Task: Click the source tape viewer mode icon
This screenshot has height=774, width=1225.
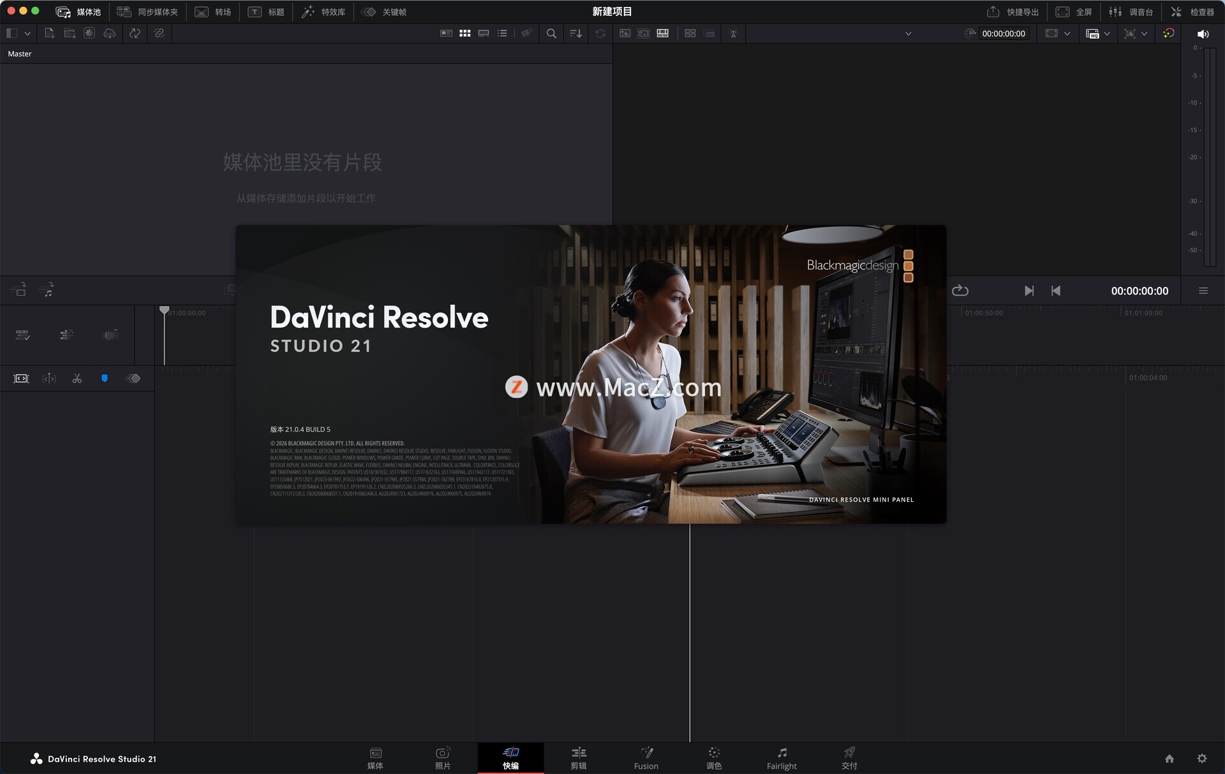Action: (644, 33)
